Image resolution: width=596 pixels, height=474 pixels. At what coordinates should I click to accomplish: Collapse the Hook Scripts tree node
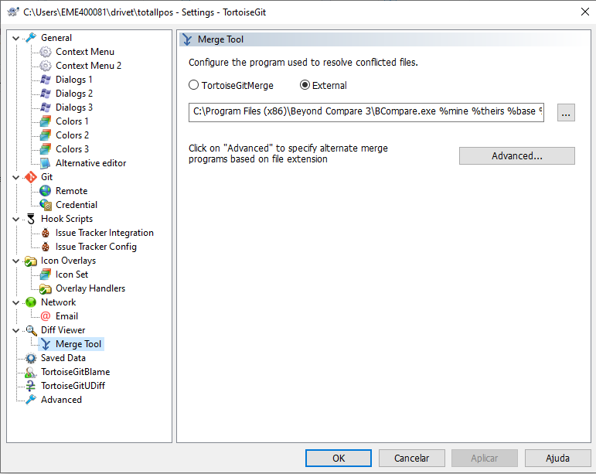click(x=16, y=220)
